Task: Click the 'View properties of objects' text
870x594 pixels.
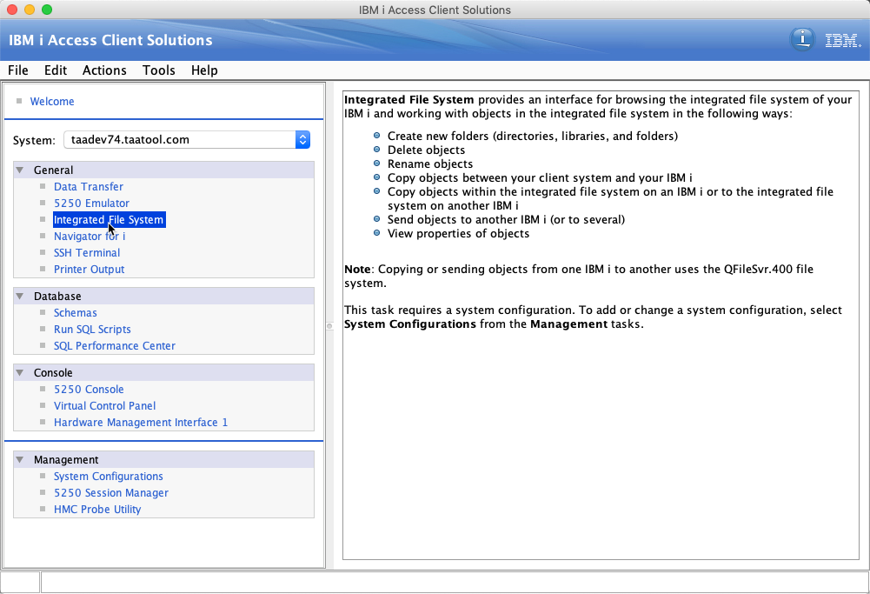Action: [458, 233]
